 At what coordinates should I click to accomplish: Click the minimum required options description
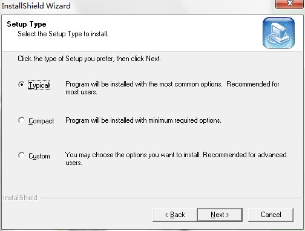click(143, 120)
